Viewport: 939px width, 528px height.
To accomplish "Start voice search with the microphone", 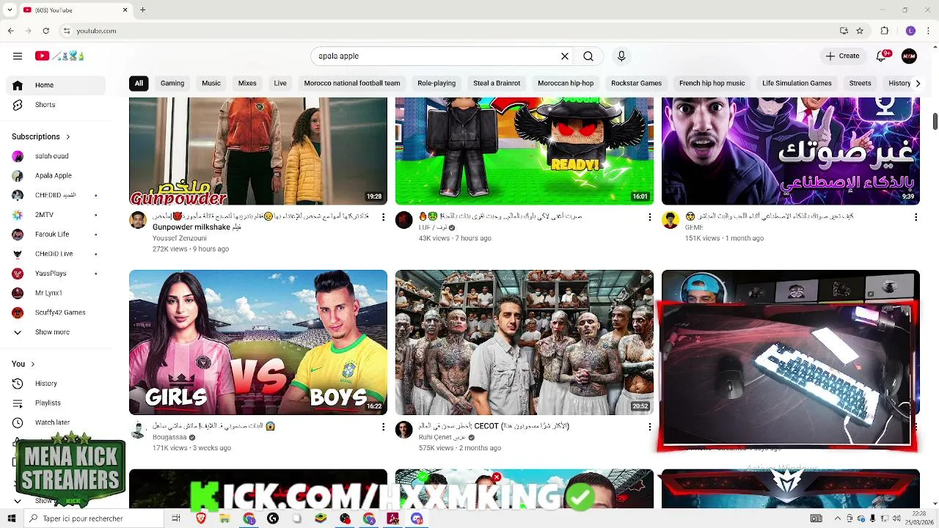I will 621,56.
